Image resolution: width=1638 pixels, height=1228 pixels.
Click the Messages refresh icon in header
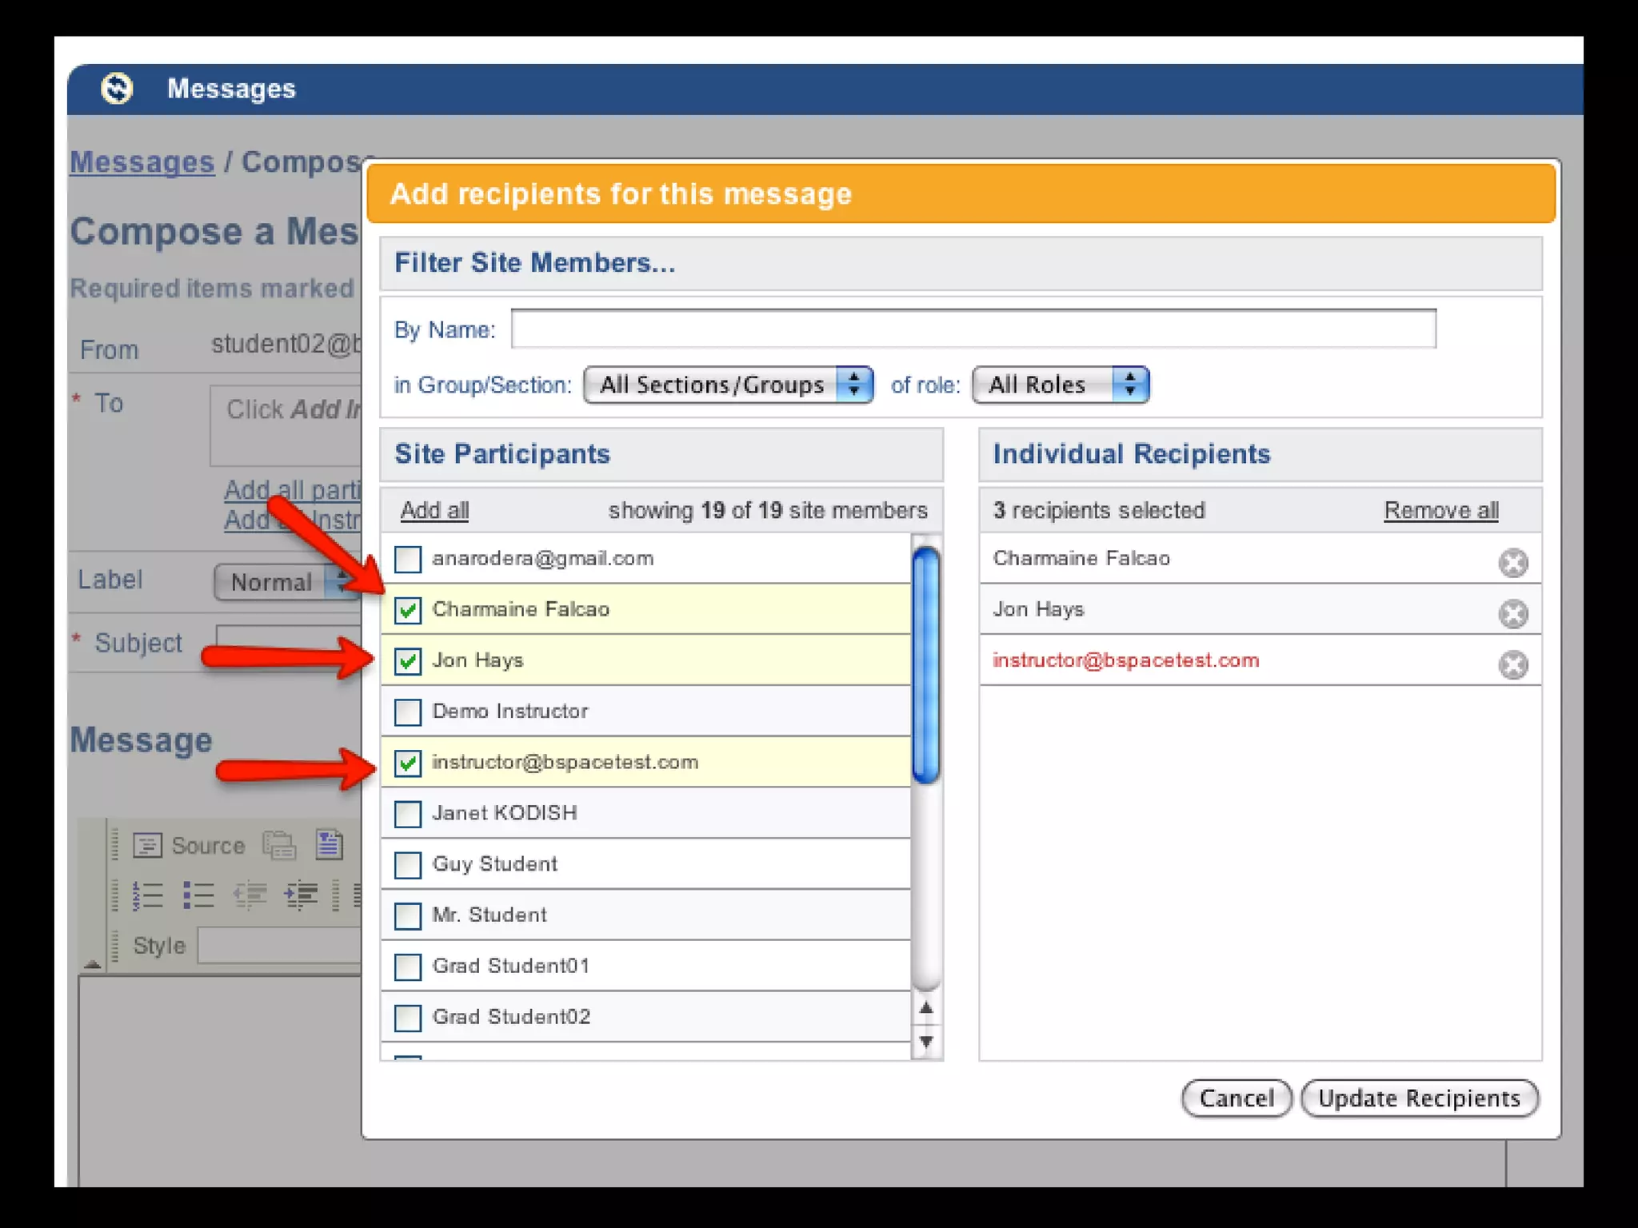coord(117,88)
